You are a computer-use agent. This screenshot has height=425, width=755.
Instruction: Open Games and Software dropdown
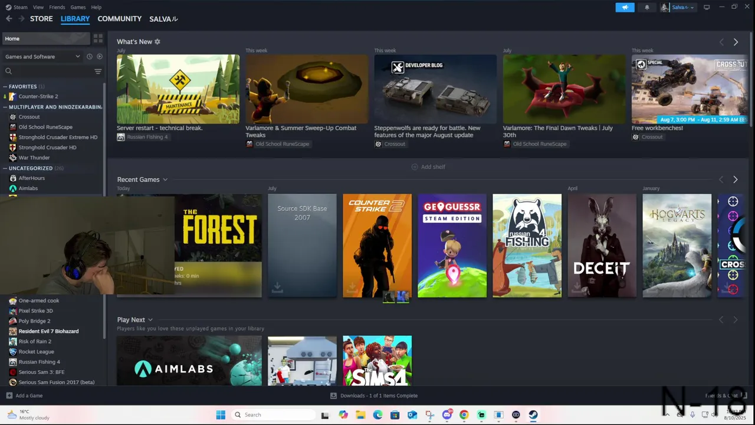click(x=42, y=57)
